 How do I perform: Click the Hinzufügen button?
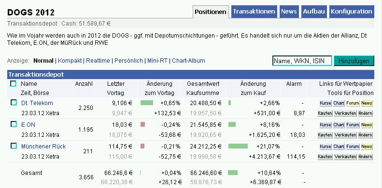(354, 61)
